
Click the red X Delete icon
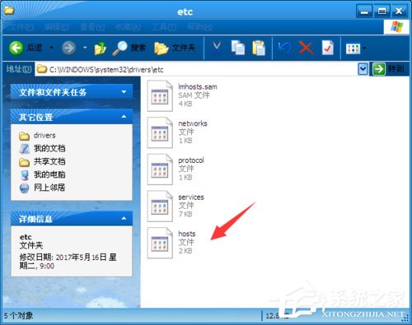click(x=306, y=48)
